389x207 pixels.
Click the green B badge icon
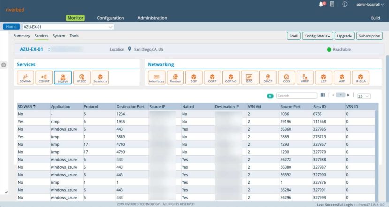[270, 96]
